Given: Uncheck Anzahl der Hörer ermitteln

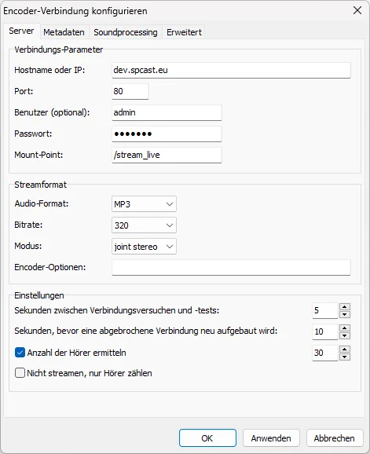Looking at the screenshot, I should click(x=20, y=353).
